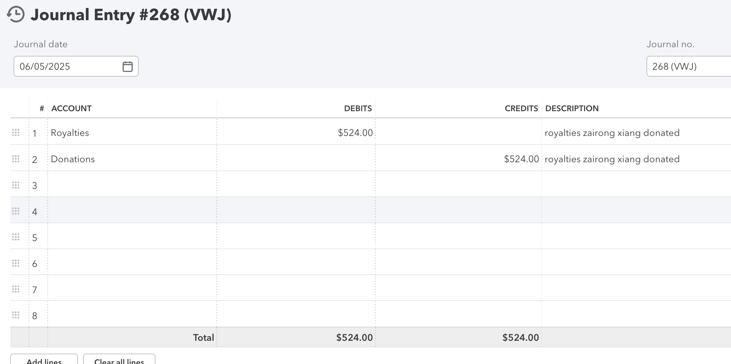
Task: Click the drag handle for line 3
Action: [x=16, y=185]
